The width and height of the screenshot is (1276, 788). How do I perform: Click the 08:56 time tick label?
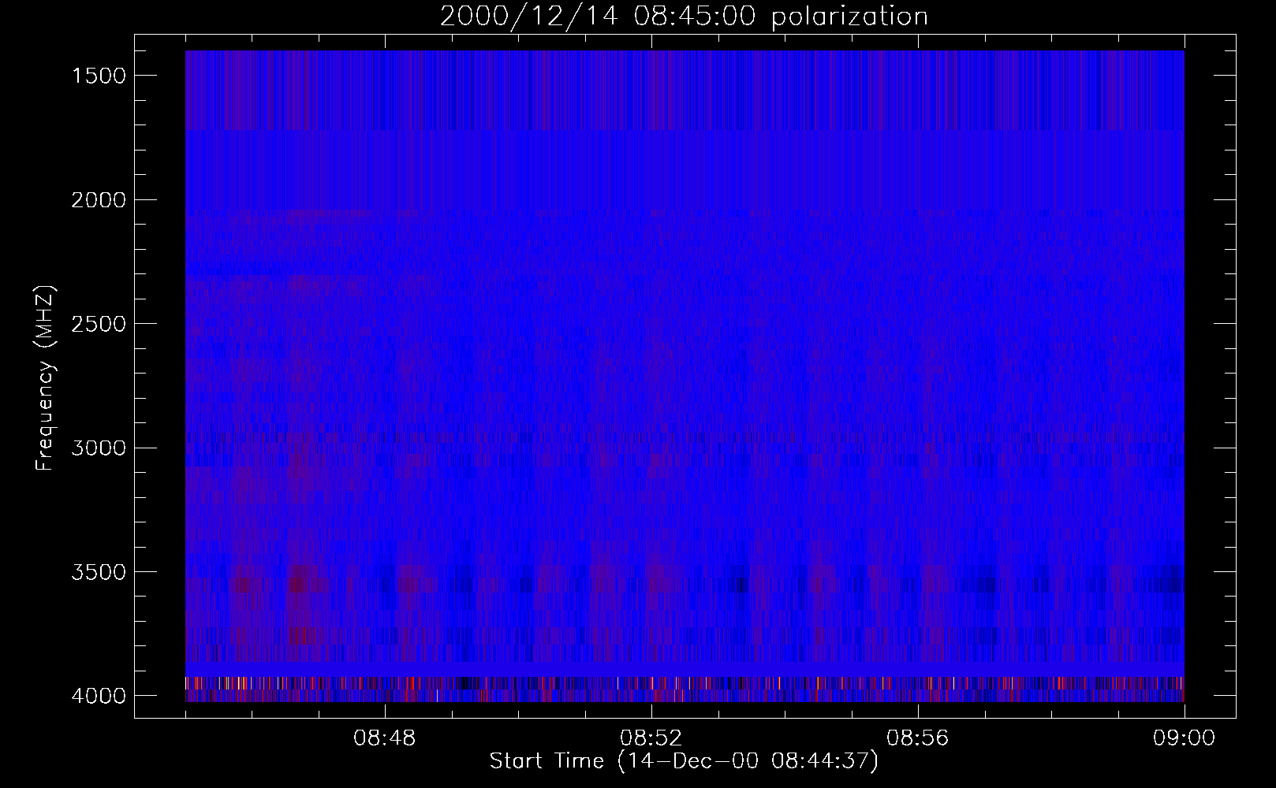(x=918, y=739)
